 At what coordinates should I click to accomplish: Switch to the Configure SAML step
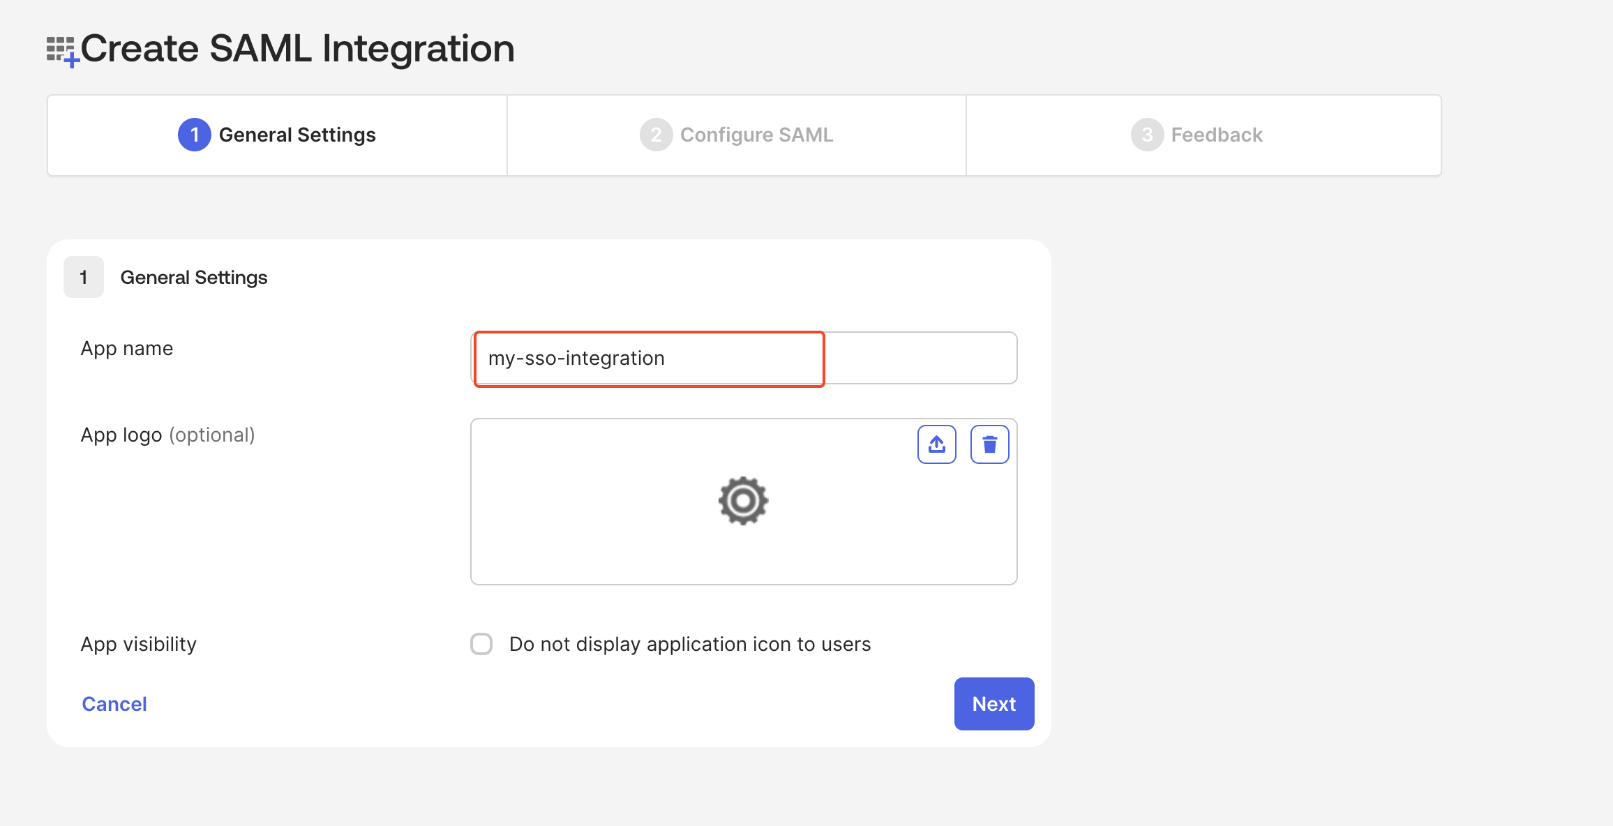[x=756, y=135]
